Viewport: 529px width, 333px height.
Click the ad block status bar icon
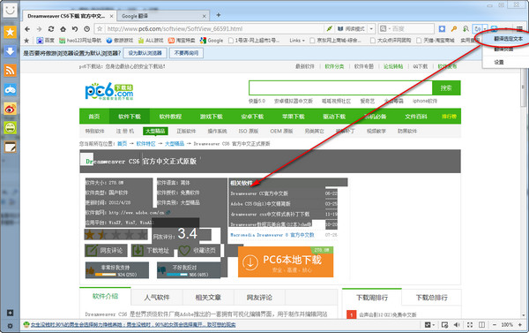pos(445,325)
